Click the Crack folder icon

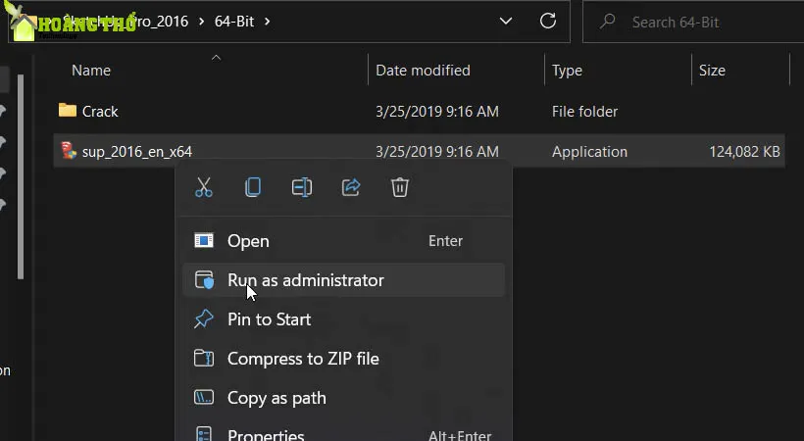point(68,110)
